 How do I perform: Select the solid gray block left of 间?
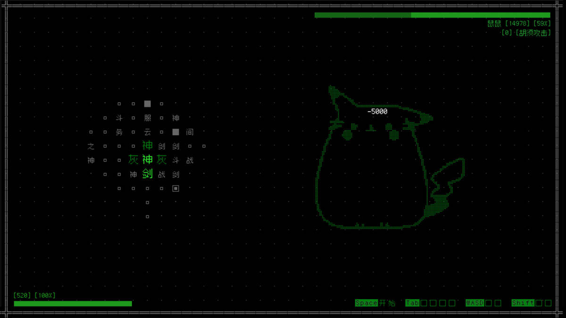pyautogui.click(x=176, y=132)
